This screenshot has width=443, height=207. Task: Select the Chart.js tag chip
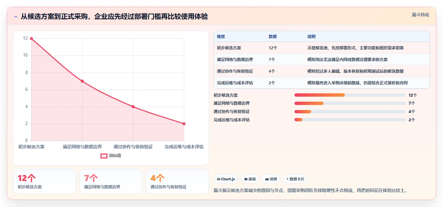[x=226, y=179]
